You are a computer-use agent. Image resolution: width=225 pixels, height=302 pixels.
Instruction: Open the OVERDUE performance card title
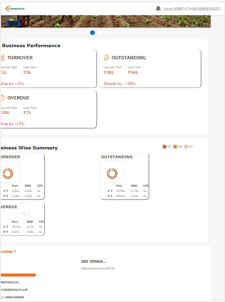point(19,98)
